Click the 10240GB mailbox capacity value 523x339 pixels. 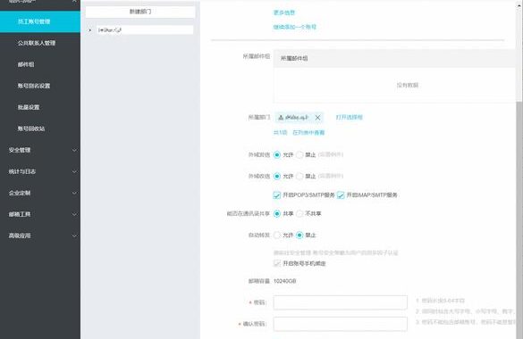pos(285,281)
